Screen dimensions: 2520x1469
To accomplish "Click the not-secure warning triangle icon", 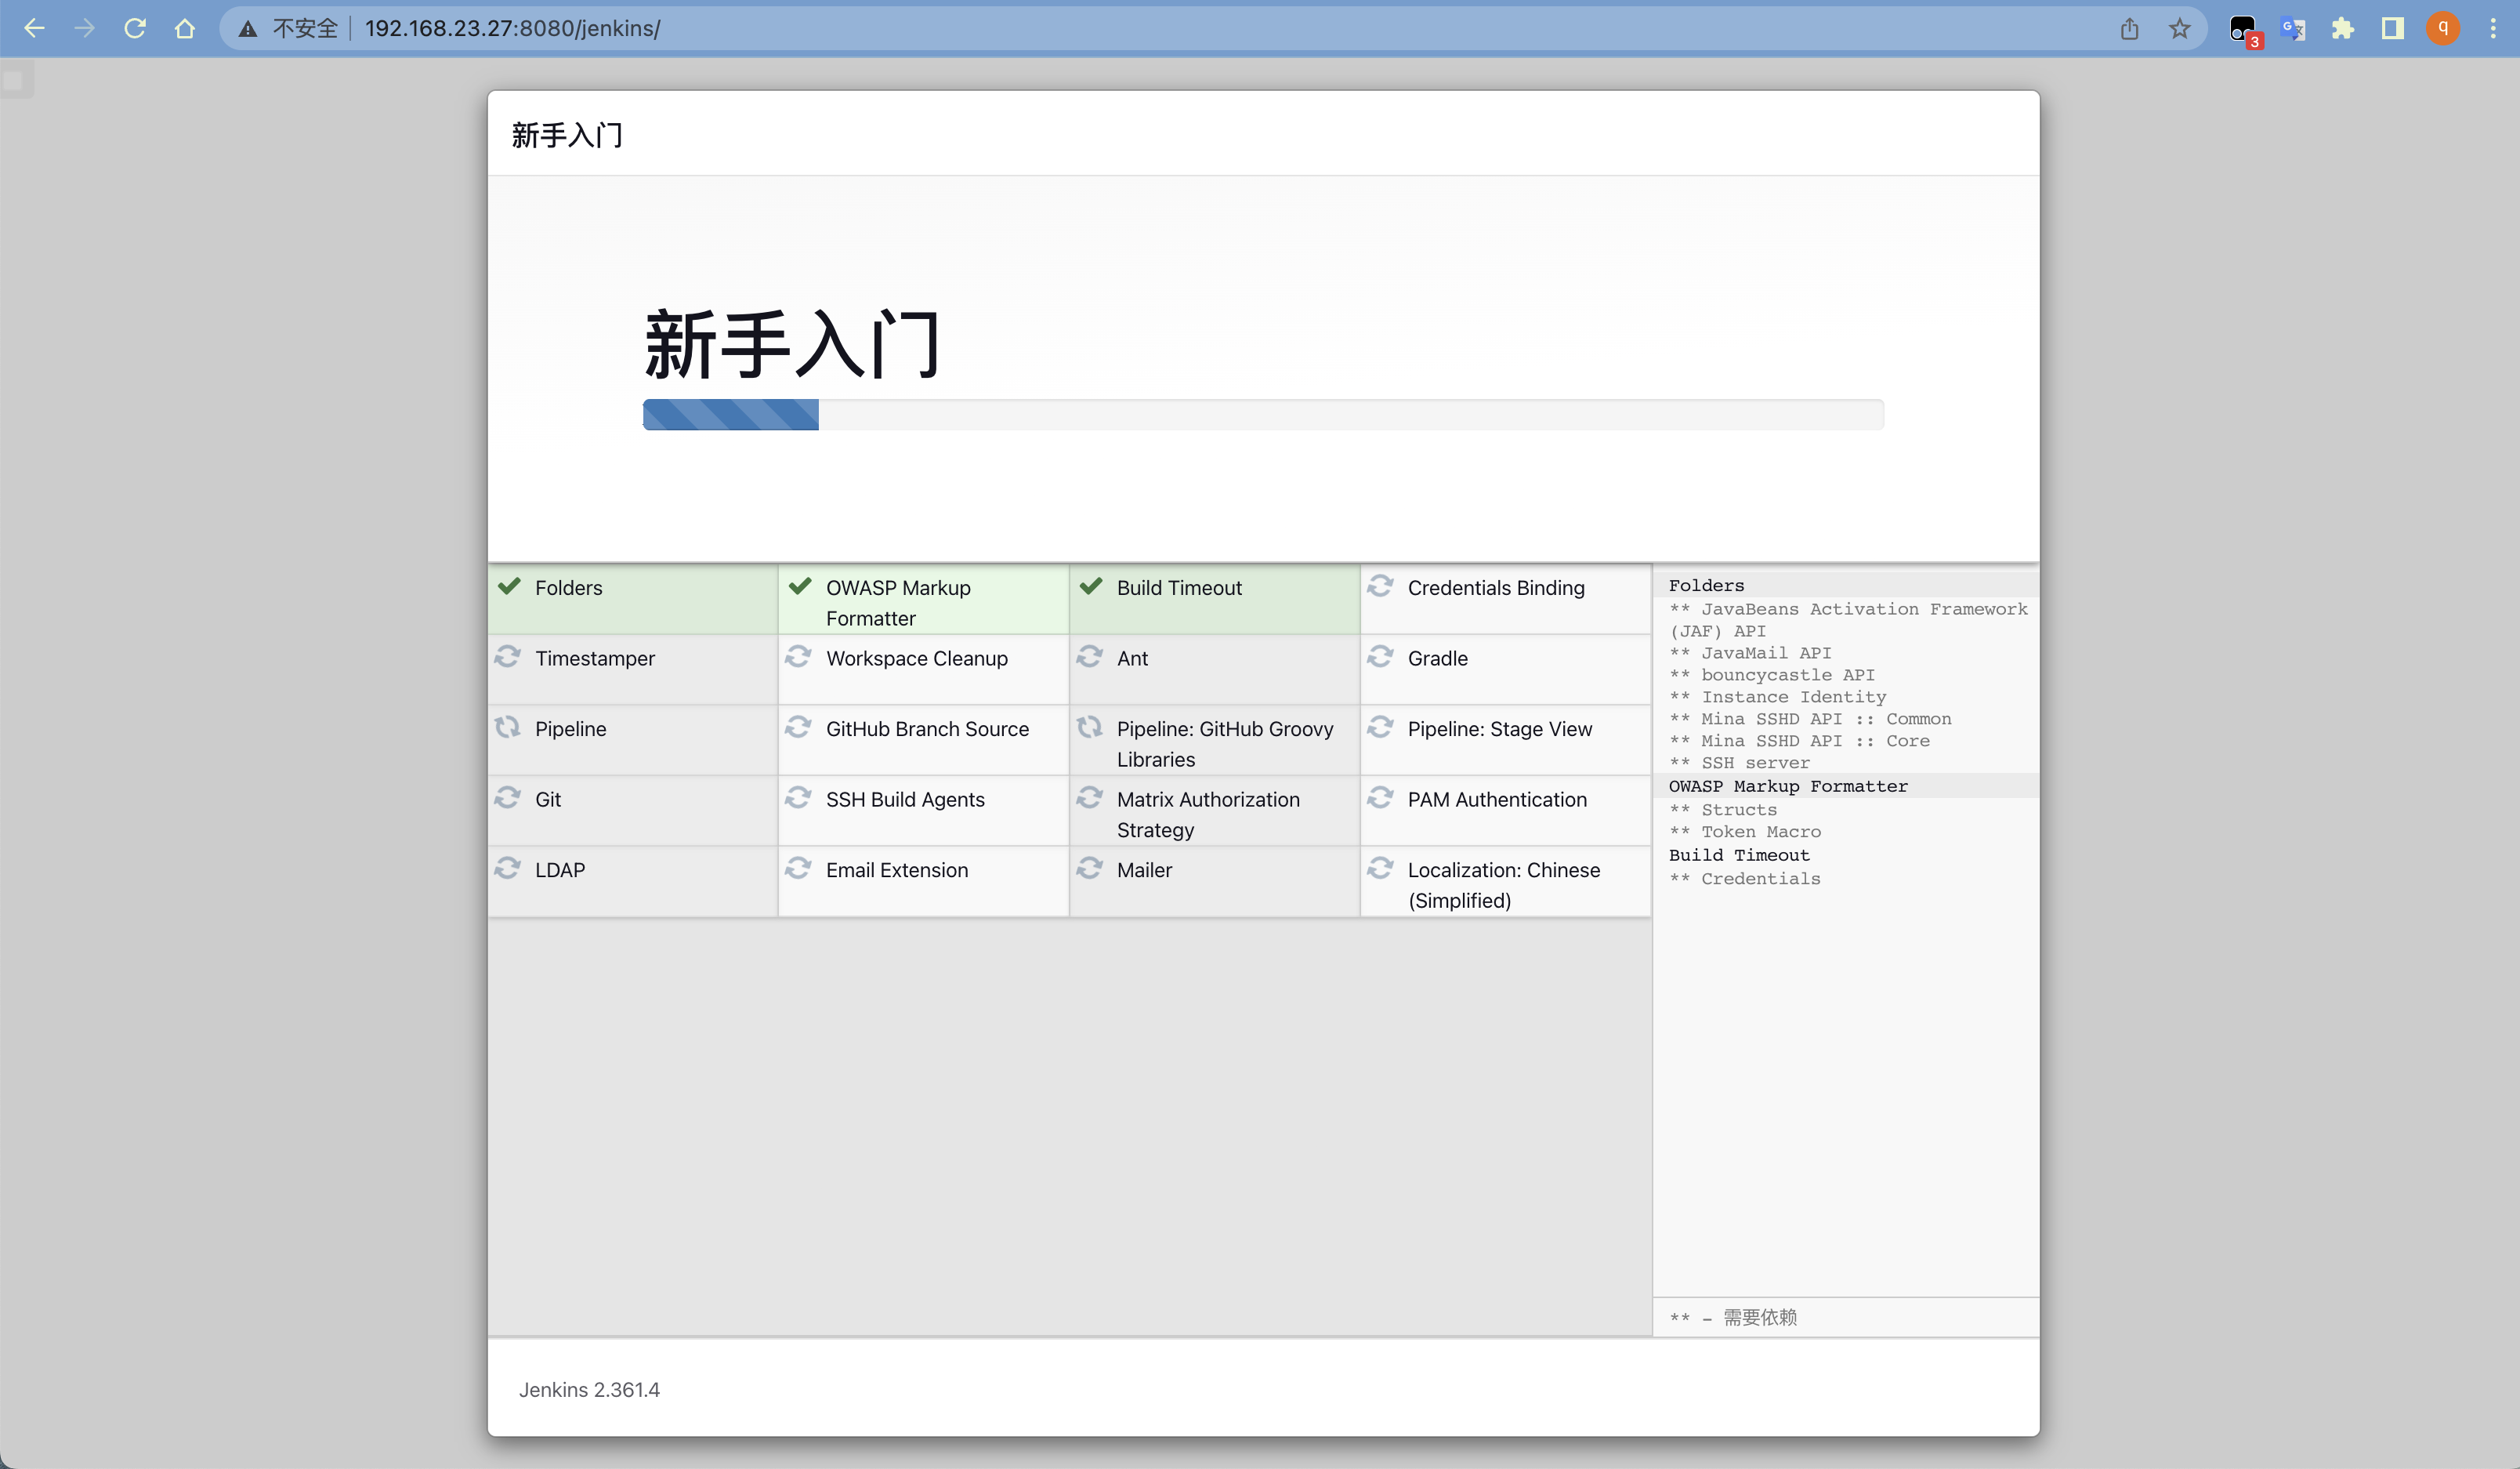I will (248, 29).
